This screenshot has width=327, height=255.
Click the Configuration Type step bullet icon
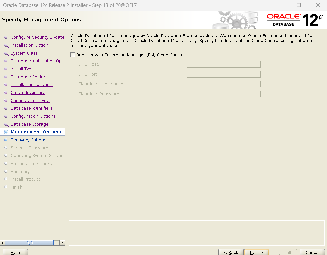pyautogui.click(x=6, y=101)
